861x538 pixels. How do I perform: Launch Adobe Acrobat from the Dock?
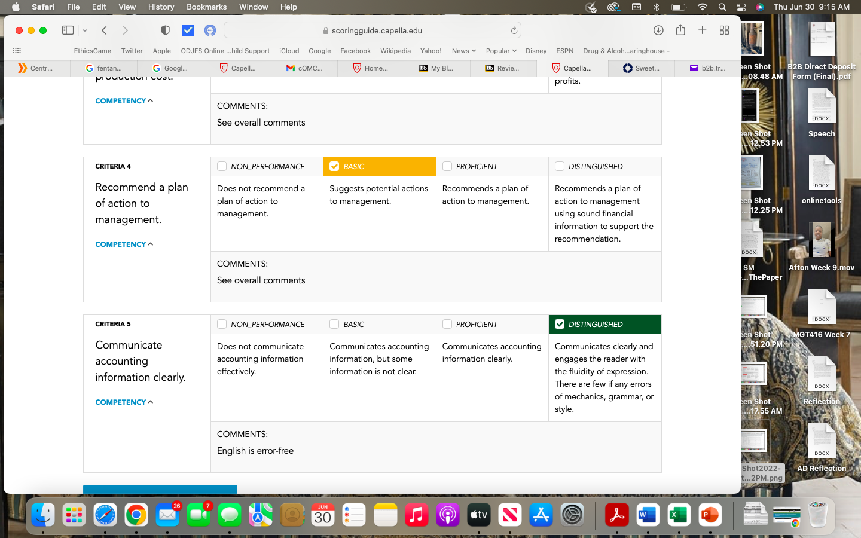coord(616,515)
